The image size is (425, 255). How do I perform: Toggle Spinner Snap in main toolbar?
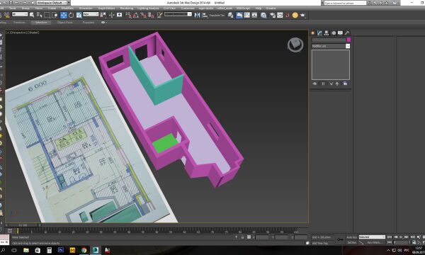click(152, 15)
